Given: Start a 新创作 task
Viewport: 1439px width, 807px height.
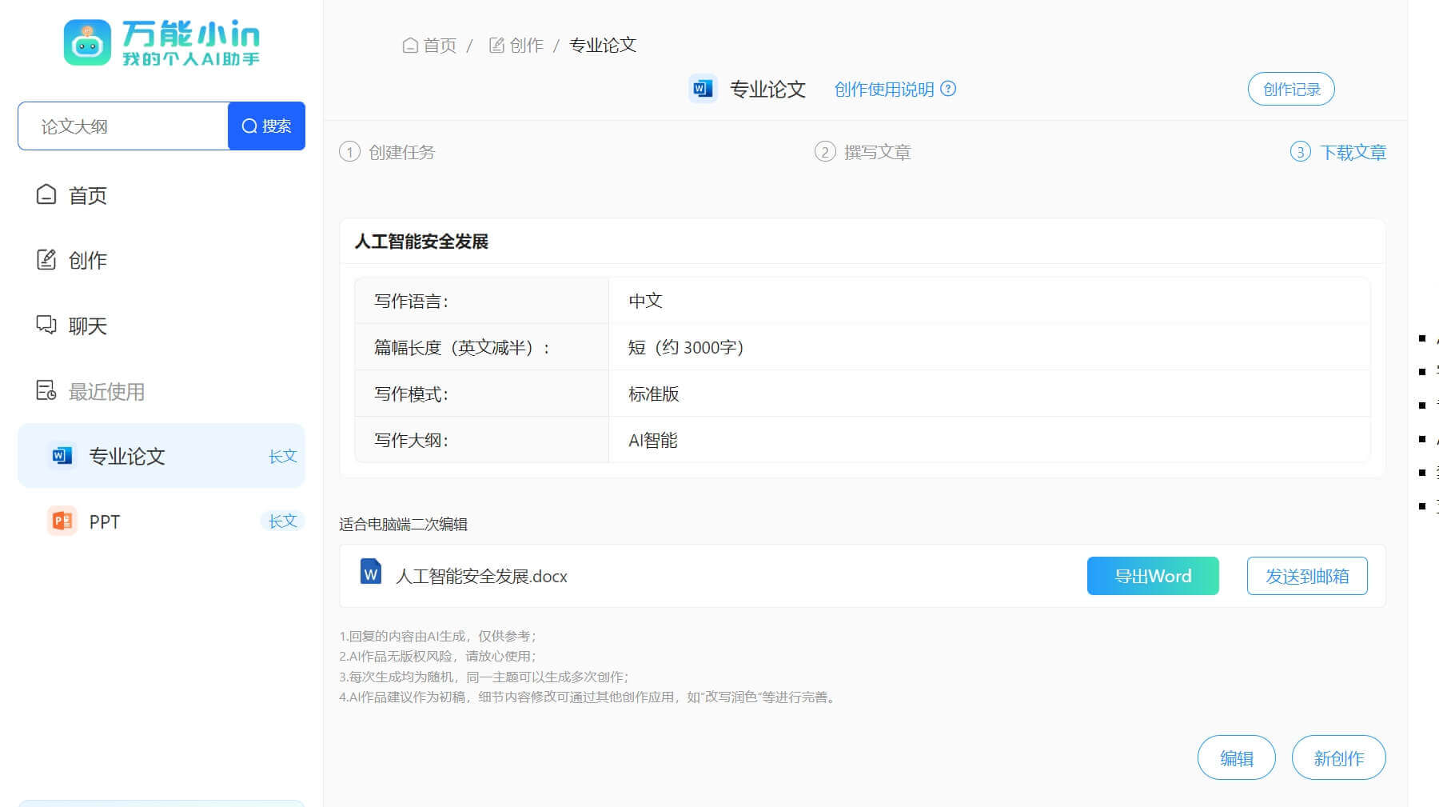Looking at the screenshot, I should [1338, 757].
